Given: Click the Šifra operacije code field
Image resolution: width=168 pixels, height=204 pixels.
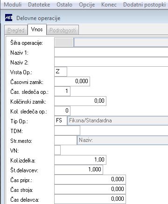Looking at the screenshot, I should pyautogui.click(x=64, y=42).
